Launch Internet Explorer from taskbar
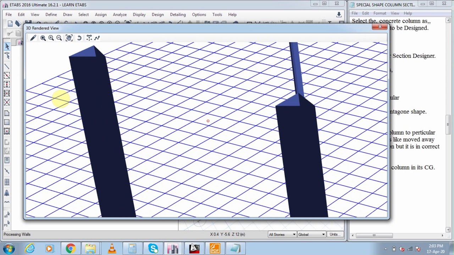The height and width of the screenshot is (255, 454). (x=30, y=249)
